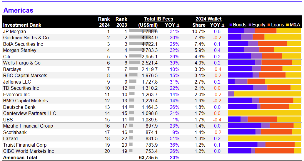Click the Americas section title
The image size is (304, 161).
[x=19, y=10]
